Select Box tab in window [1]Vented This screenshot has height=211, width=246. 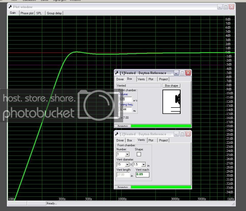(x=130, y=79)
